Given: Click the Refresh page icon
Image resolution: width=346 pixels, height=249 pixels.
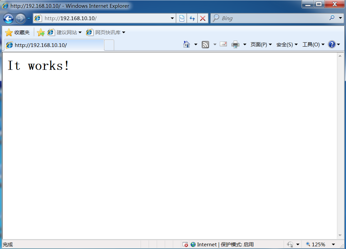Looking at the screenshot, I should [x=192, y=18].
